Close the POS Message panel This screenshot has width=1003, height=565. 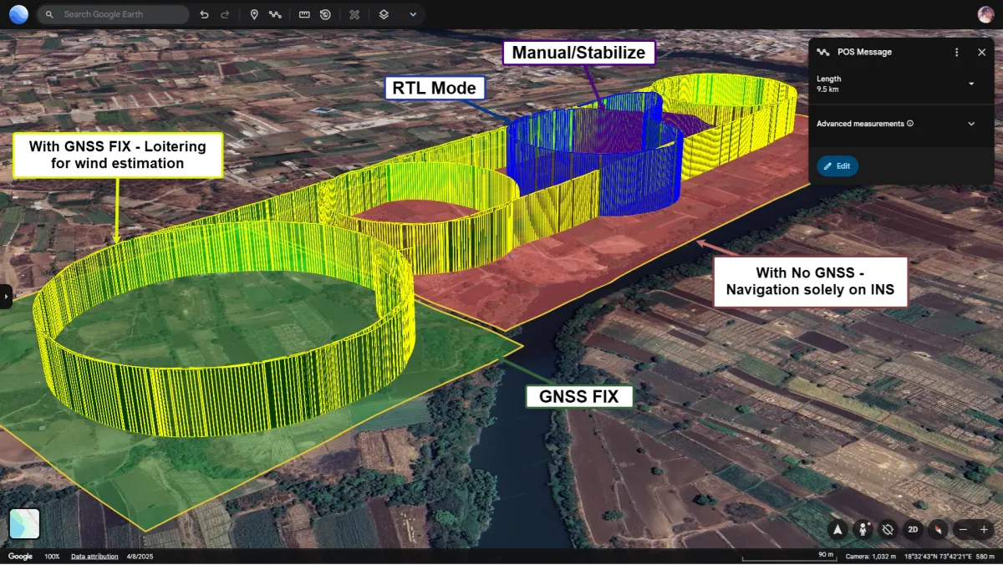[982, 52]
